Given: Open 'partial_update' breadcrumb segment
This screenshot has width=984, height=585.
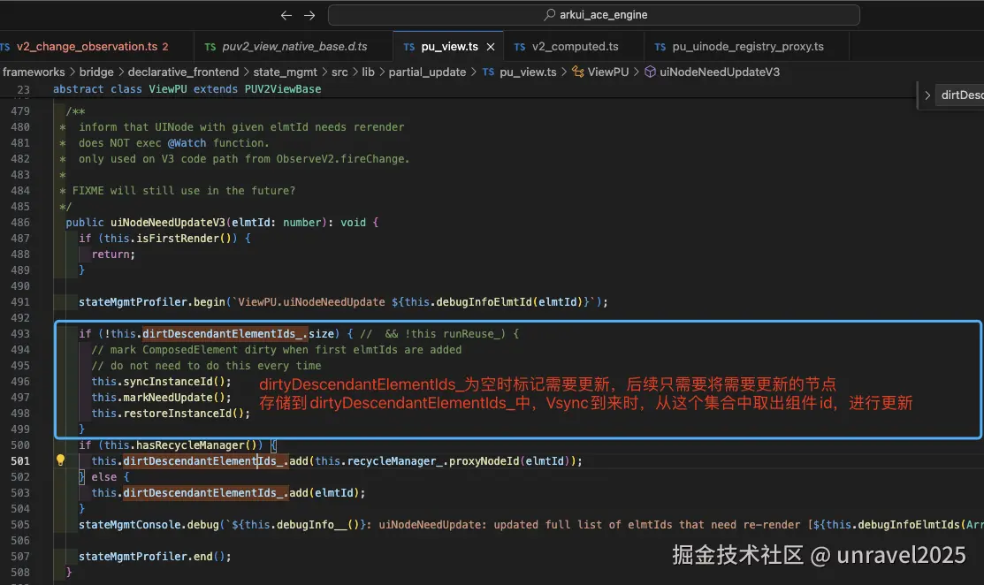Looking at the screenshot, I should (427, 72).
